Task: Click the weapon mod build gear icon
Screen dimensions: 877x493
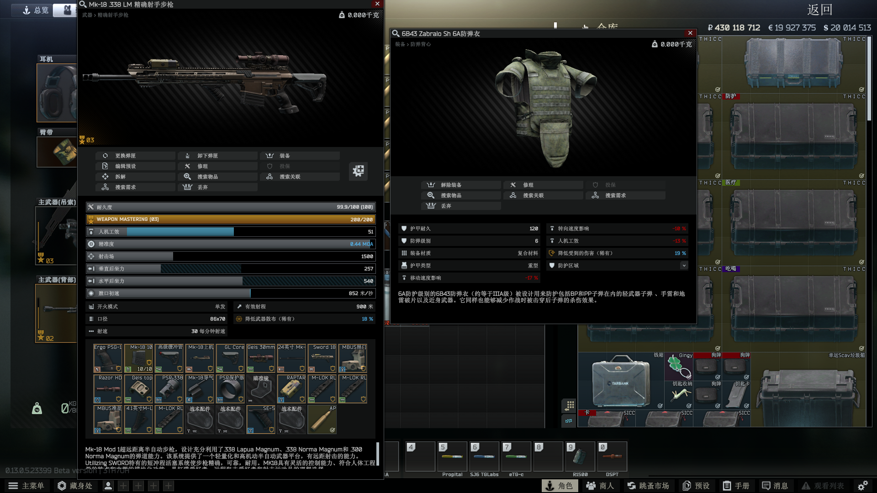Action: (x=358, y=171)
